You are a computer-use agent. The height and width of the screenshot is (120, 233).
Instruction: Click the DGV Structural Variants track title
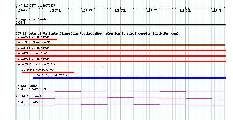[97, 34]
